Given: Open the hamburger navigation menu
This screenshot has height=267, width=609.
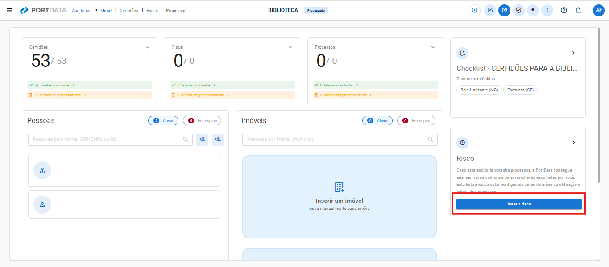Looking at the screenshot, I should tap(9, 10).
